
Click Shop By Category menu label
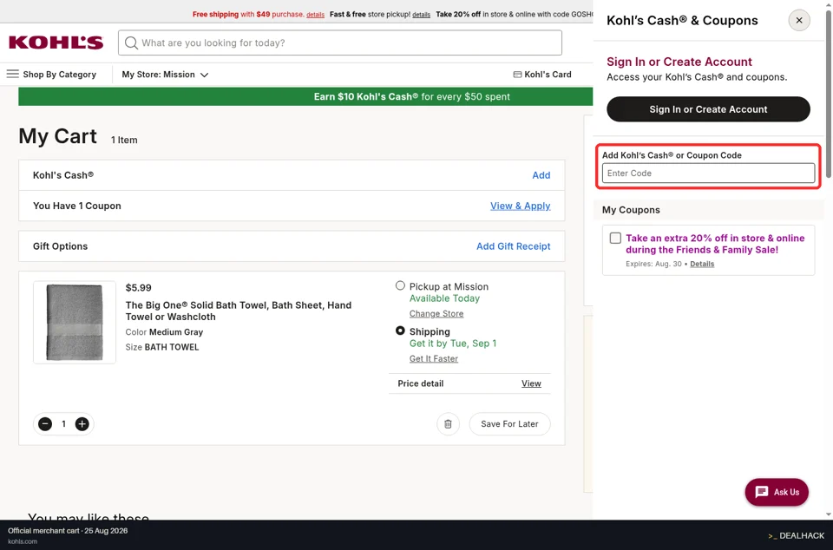click(x=60, y=75)
